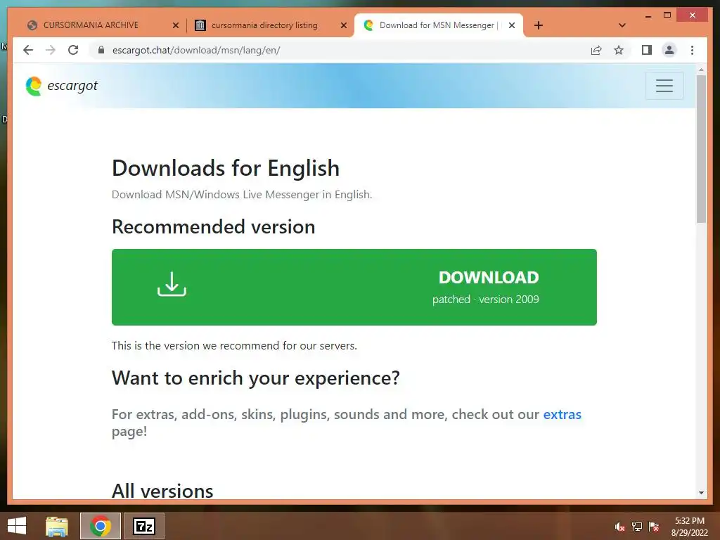Viewport: 720px width, 540px height.
Task: Open a new tab with plus button
Action: [539, 25]
